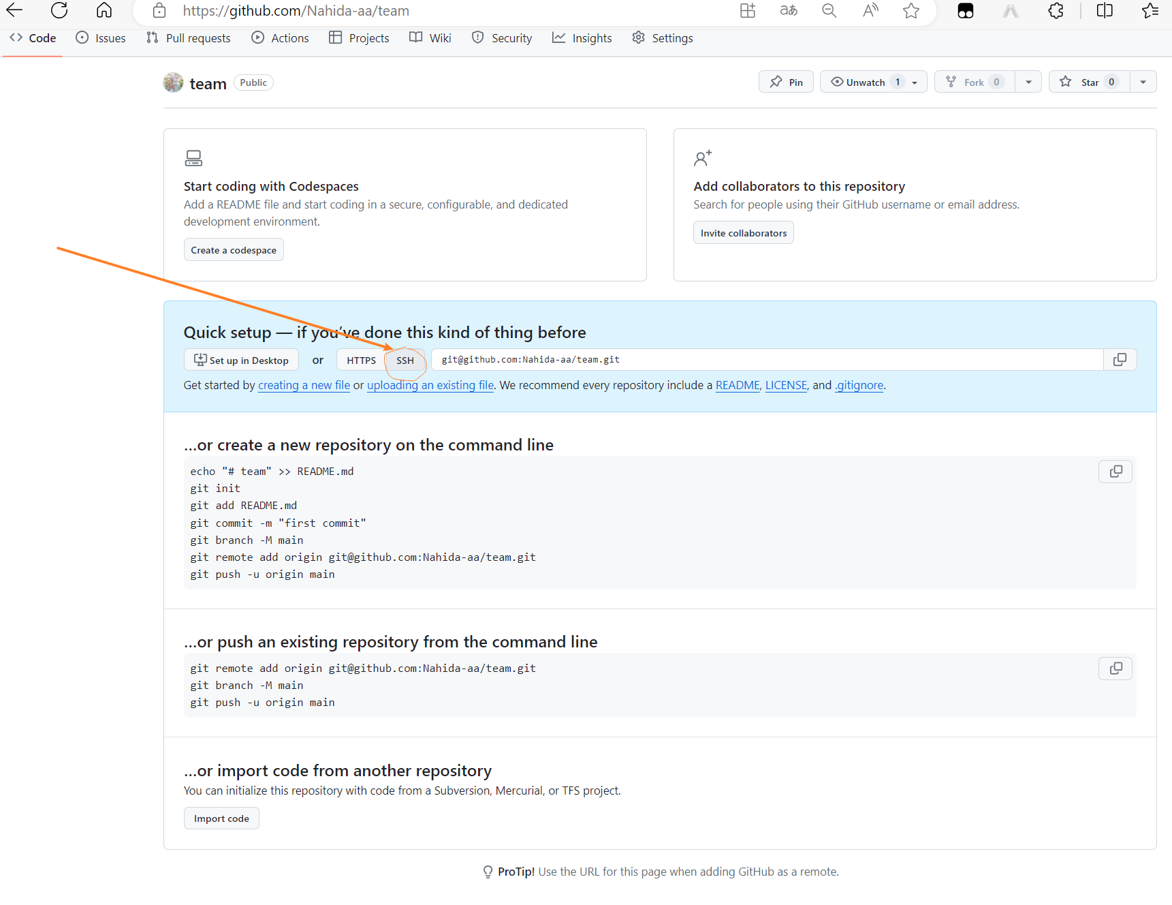Open the Star lists dropdown arrow
Viewport: 1172px width, 905px height.
click(x=1143, y=82)
